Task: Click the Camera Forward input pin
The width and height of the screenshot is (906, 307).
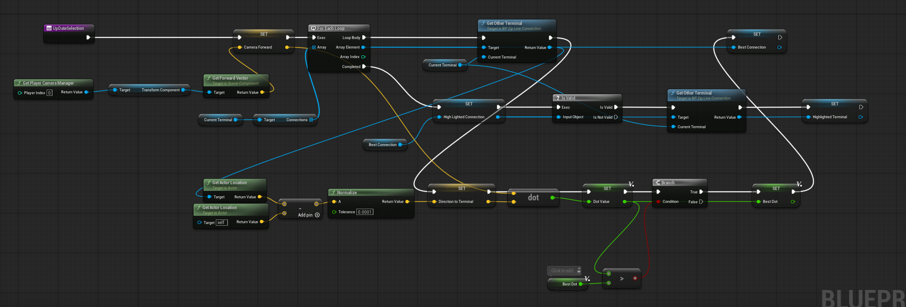Action: point(239,47)
